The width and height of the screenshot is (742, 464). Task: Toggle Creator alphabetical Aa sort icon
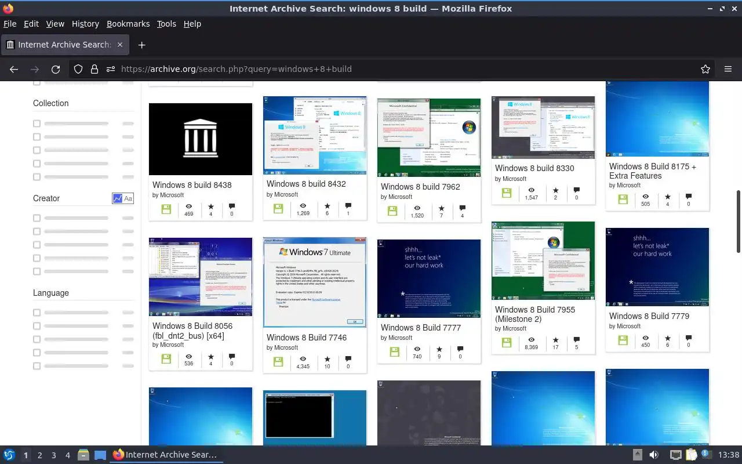click(x=128, y=198)
